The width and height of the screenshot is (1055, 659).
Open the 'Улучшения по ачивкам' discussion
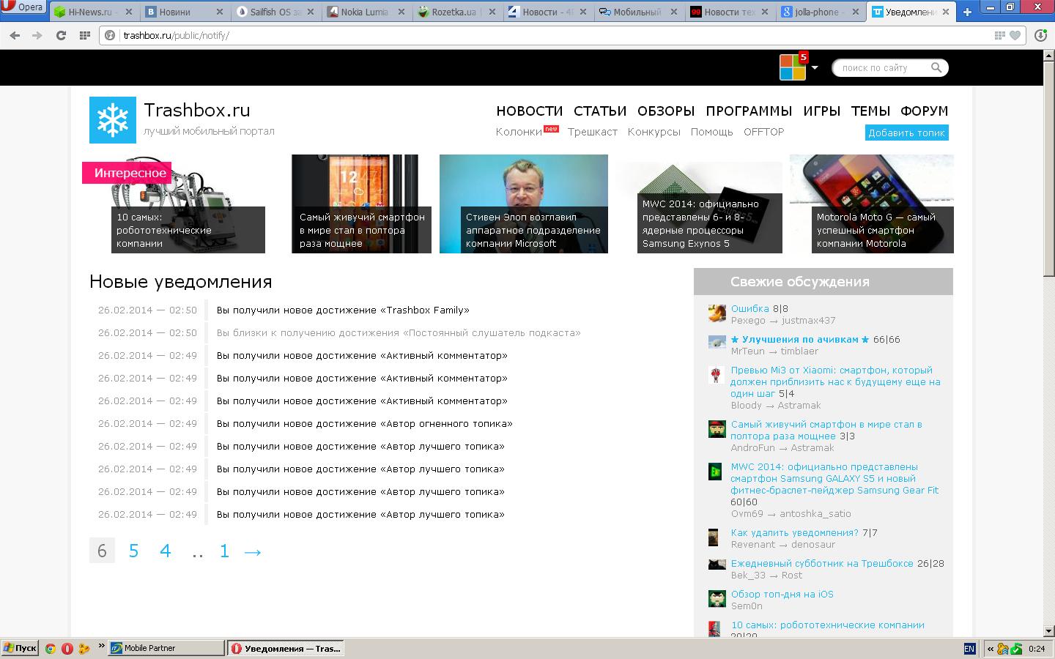tap(800, 340)
